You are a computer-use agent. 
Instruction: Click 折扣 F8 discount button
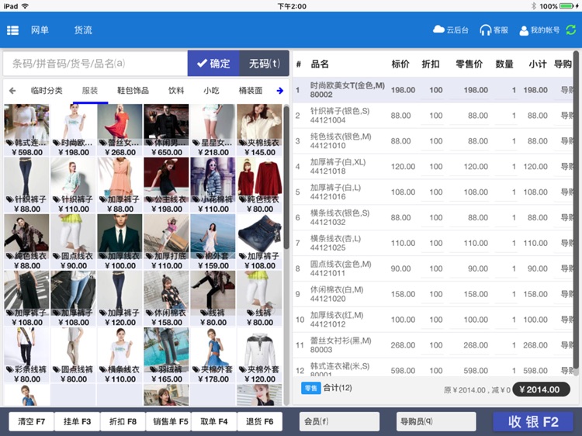(123, 421)
